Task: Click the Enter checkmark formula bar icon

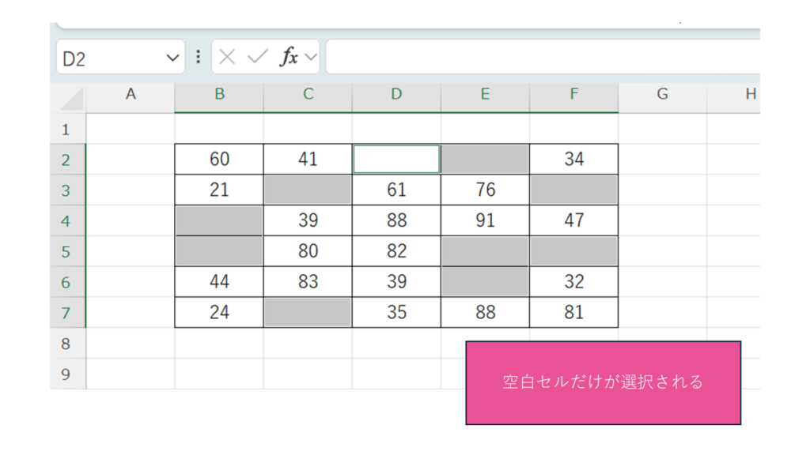Action: [x=257, y=58]
